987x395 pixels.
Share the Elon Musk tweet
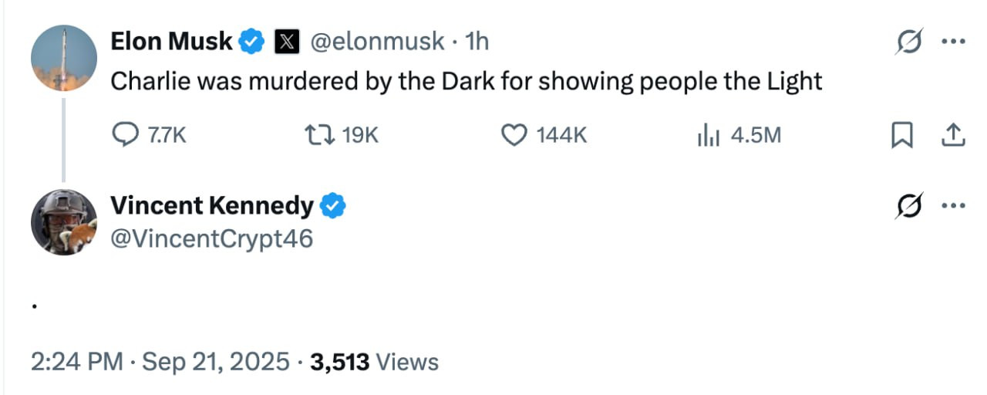tap(953, 136)
